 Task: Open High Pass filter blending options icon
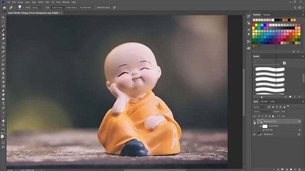(300, 130)
